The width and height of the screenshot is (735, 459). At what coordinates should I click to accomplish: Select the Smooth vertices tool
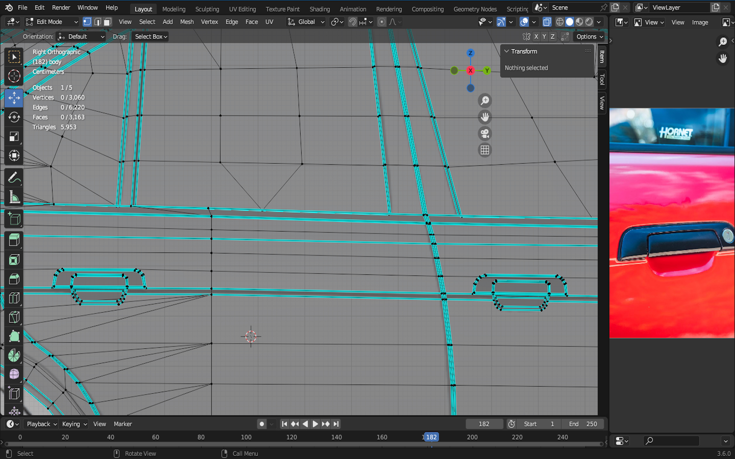14,375
